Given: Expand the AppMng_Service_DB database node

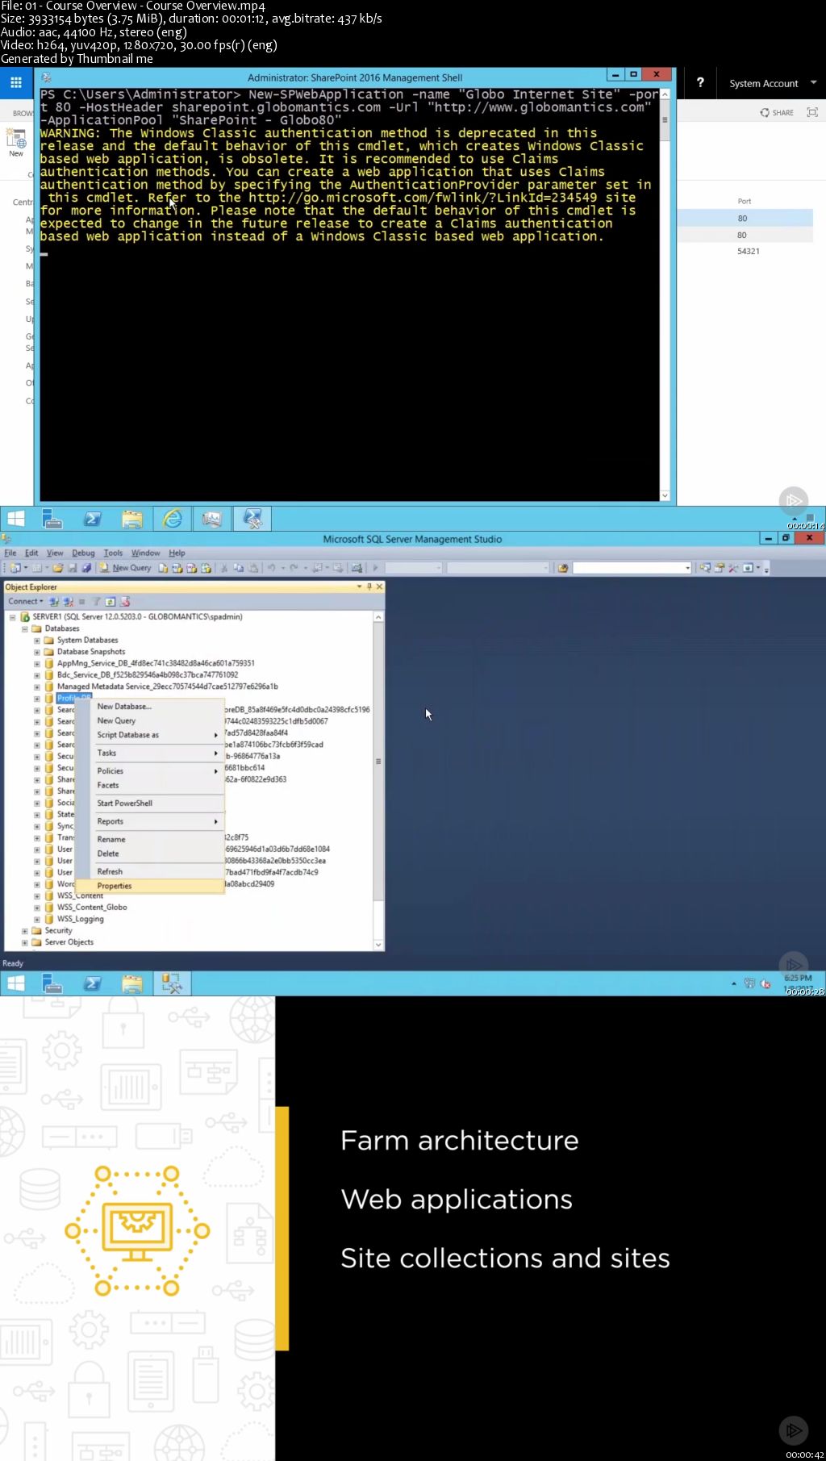Looking at the screenshot, I should click(x=37, y=664).
